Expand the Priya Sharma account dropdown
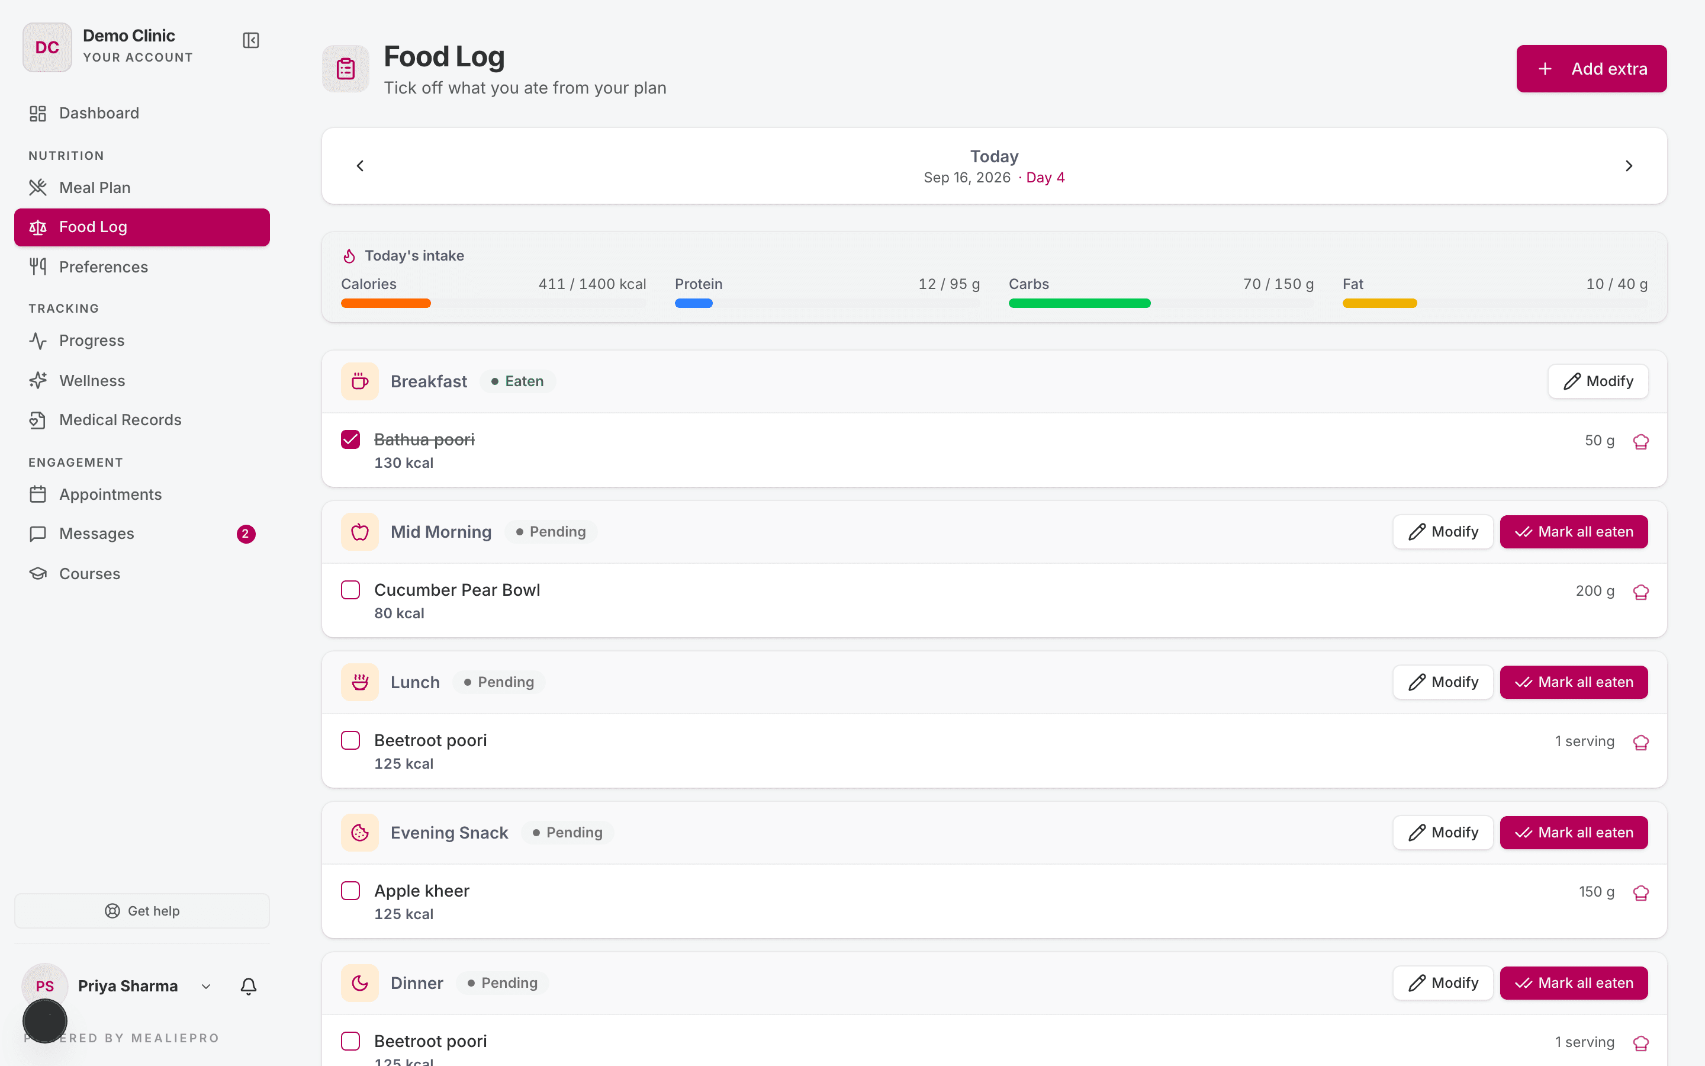Viewport: 1705px width, 1066px height. (x=206, y=986)
